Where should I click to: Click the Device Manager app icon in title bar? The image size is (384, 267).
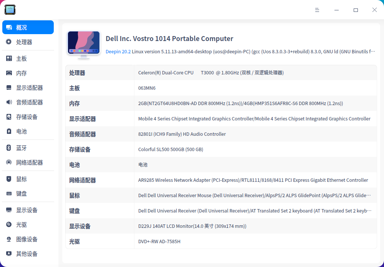point(10,10)
